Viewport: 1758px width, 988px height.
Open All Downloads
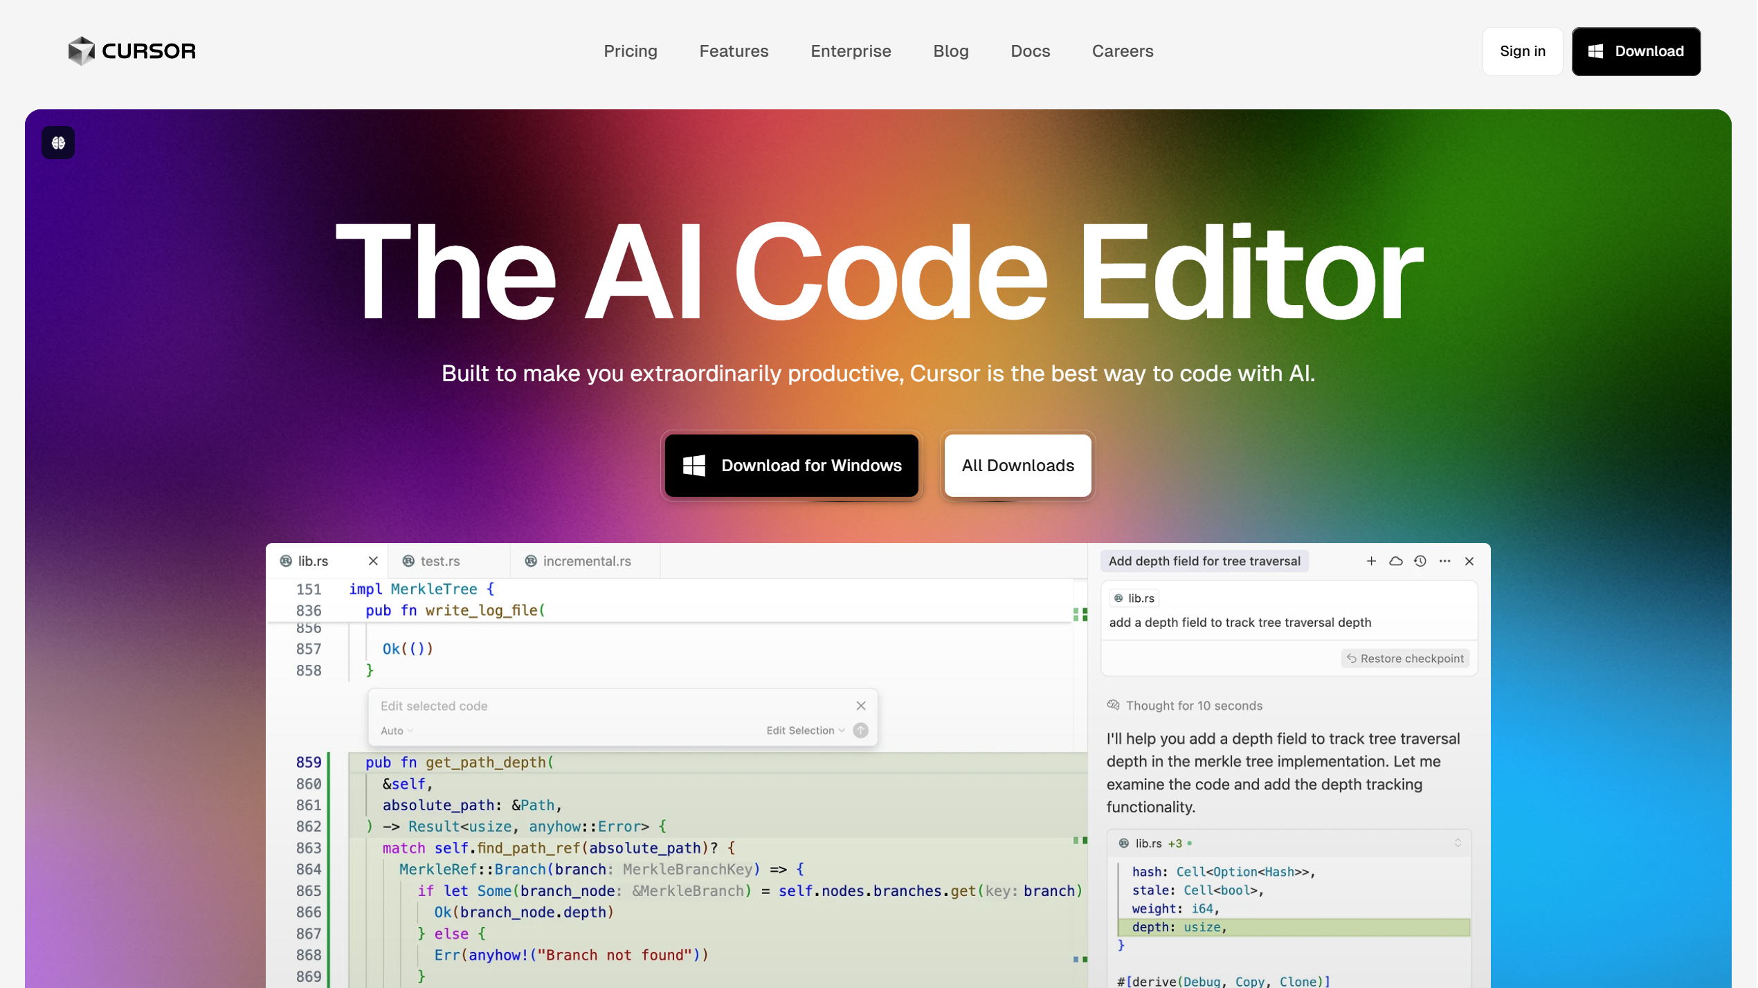tap(1018, 466)
